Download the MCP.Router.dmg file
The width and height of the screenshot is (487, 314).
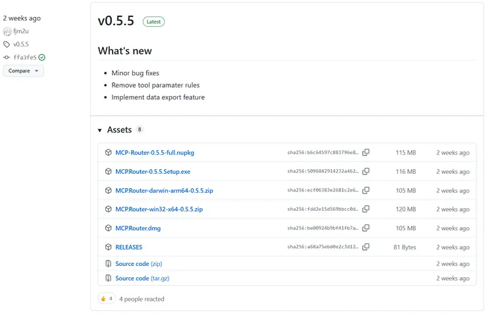[138, 228]
